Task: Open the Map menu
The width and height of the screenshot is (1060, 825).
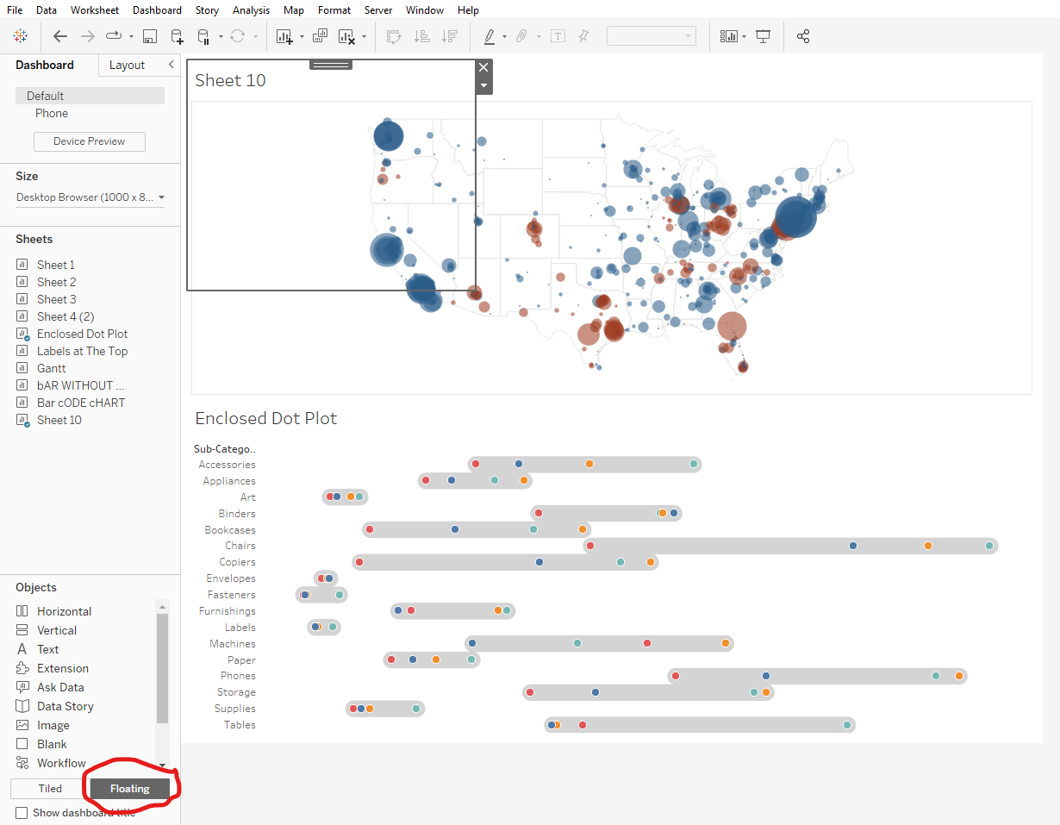Action: (x=294, y=10)
